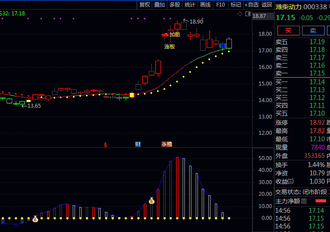The height and width of the screenshot is (232, 330).
Task: Click the yellow square signal at 14.30
Action: [132, 95]
